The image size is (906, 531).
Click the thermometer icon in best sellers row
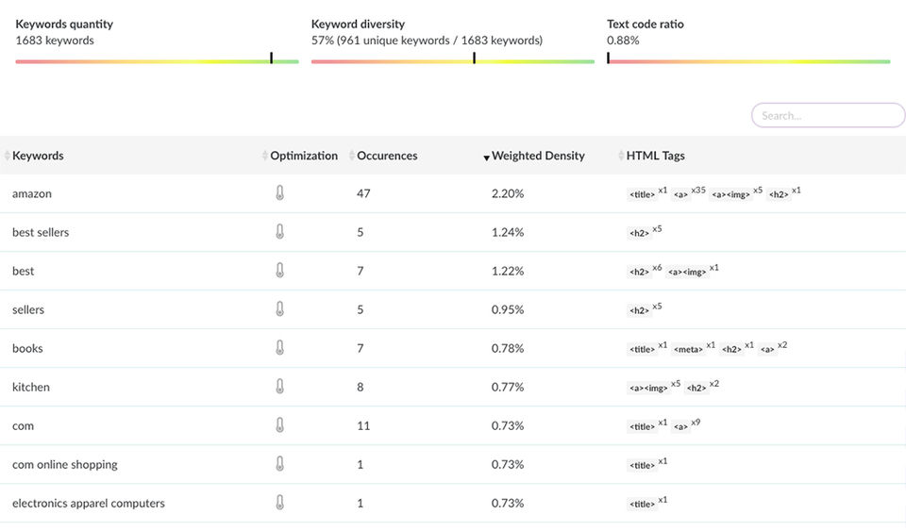click(x=279, y=232)
